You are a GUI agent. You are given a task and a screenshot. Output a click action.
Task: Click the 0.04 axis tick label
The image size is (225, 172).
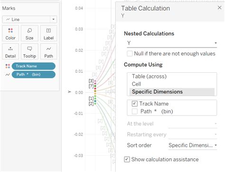pyautogui.click(x=79, y=8)
